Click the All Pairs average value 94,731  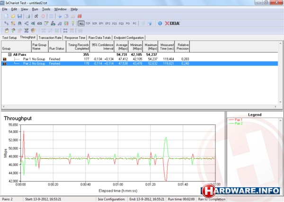(x=122, y=54)
